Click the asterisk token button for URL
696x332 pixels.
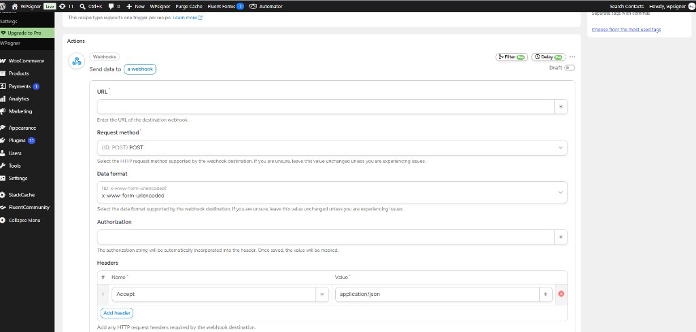coord(561,107)
